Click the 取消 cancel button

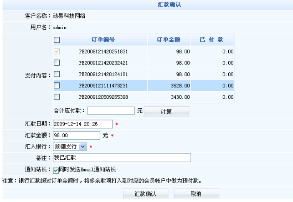(196, 194)
